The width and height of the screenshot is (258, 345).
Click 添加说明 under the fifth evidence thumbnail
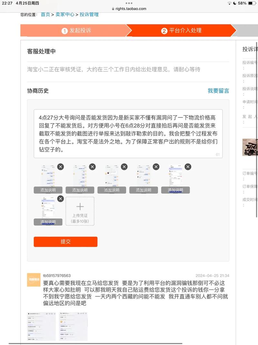point(175,190)
